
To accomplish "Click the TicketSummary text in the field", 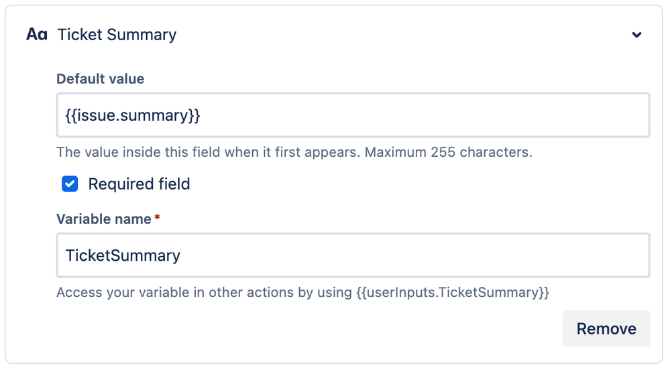I will click(x=123, y=255).
